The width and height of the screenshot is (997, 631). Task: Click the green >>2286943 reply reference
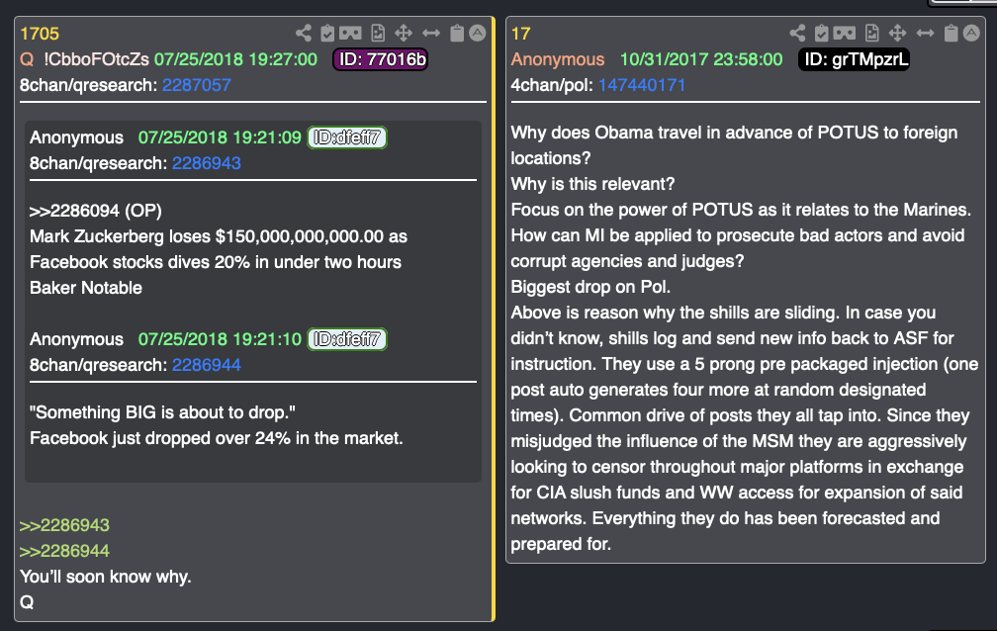click(x=64, y=525)
